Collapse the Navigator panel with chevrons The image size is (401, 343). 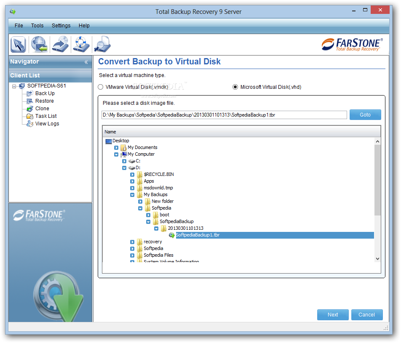[86, 62]
